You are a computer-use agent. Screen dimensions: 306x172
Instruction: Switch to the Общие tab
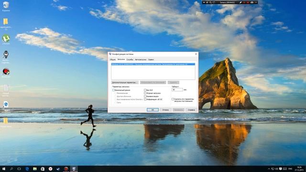(x=113, y=59)
